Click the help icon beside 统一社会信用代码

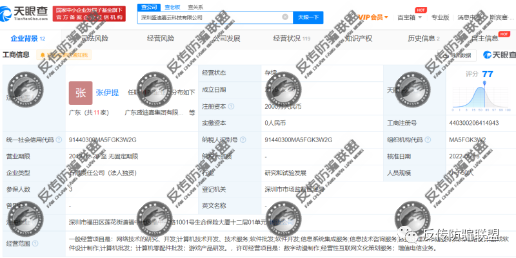tap(59, 140)
